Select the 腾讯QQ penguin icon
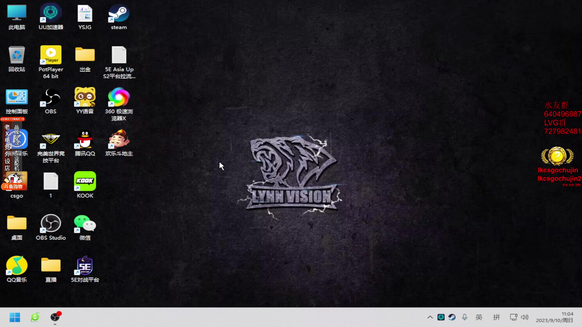This screenshot has height=327, width=582. (x=85, y=144)
